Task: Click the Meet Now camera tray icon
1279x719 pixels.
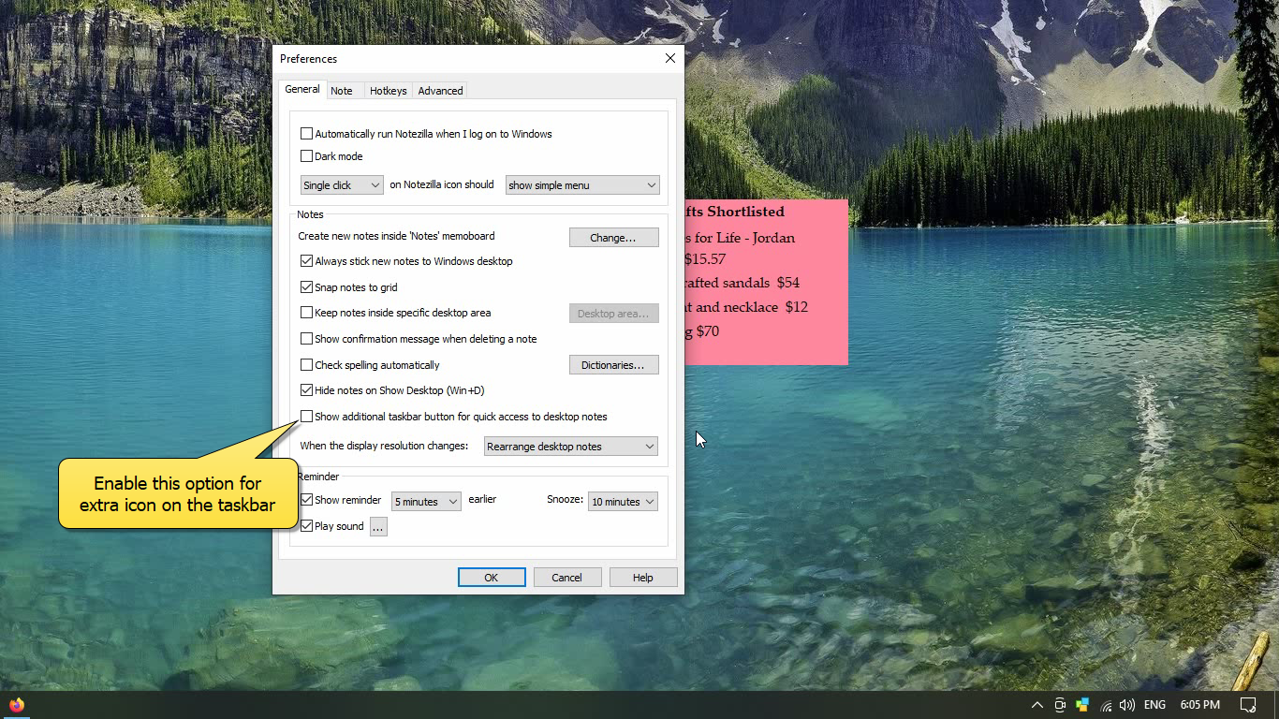Action: [x=1060, y=705]
